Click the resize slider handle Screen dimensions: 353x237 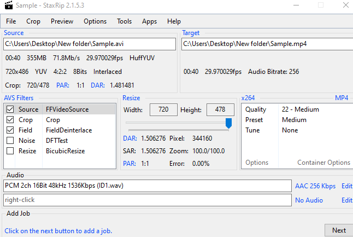pyautogui.click(x=228, y=124)
